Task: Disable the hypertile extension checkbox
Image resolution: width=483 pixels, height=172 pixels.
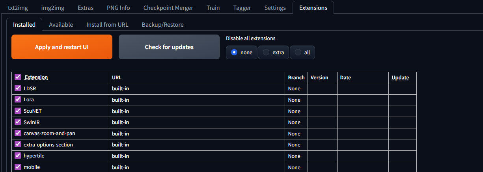Action: [x=18, y=156]
